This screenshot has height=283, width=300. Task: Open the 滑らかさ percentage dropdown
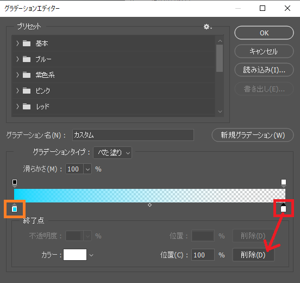click(x=87, y=169)
